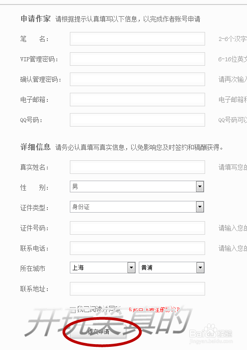
Task: Expand the 证件类型 ID type dropdown
Action: (200, 207)
